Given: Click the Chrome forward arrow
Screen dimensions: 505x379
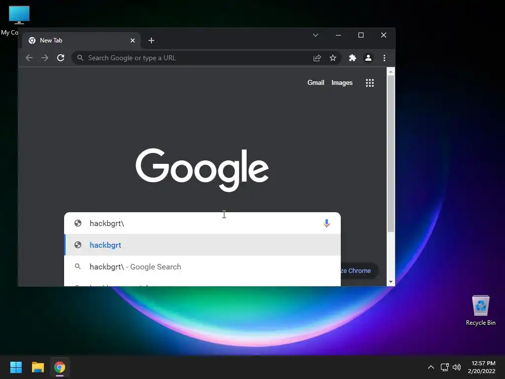Looking at the screenshot, I should coord(45,58).
